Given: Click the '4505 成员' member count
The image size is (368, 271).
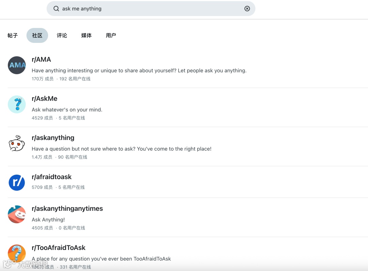Looking at the screenshot, I should pos(43,228).
